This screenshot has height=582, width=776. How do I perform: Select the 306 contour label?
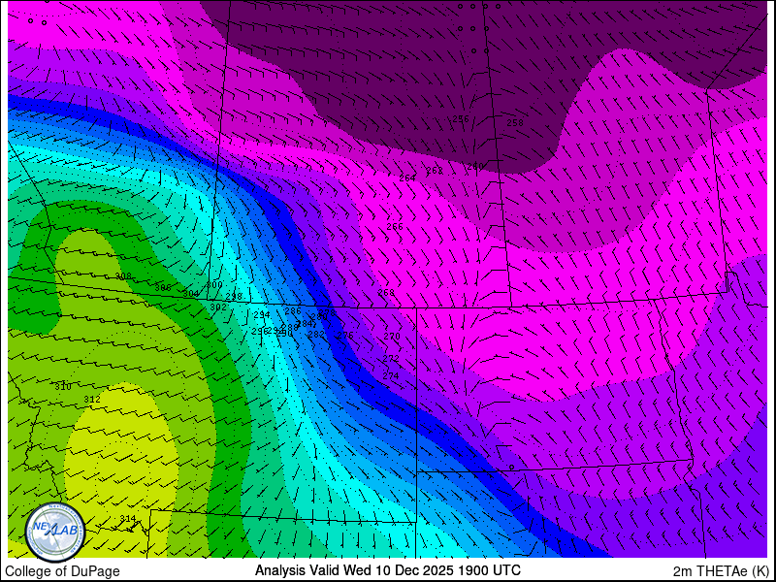tap(163, 287)
